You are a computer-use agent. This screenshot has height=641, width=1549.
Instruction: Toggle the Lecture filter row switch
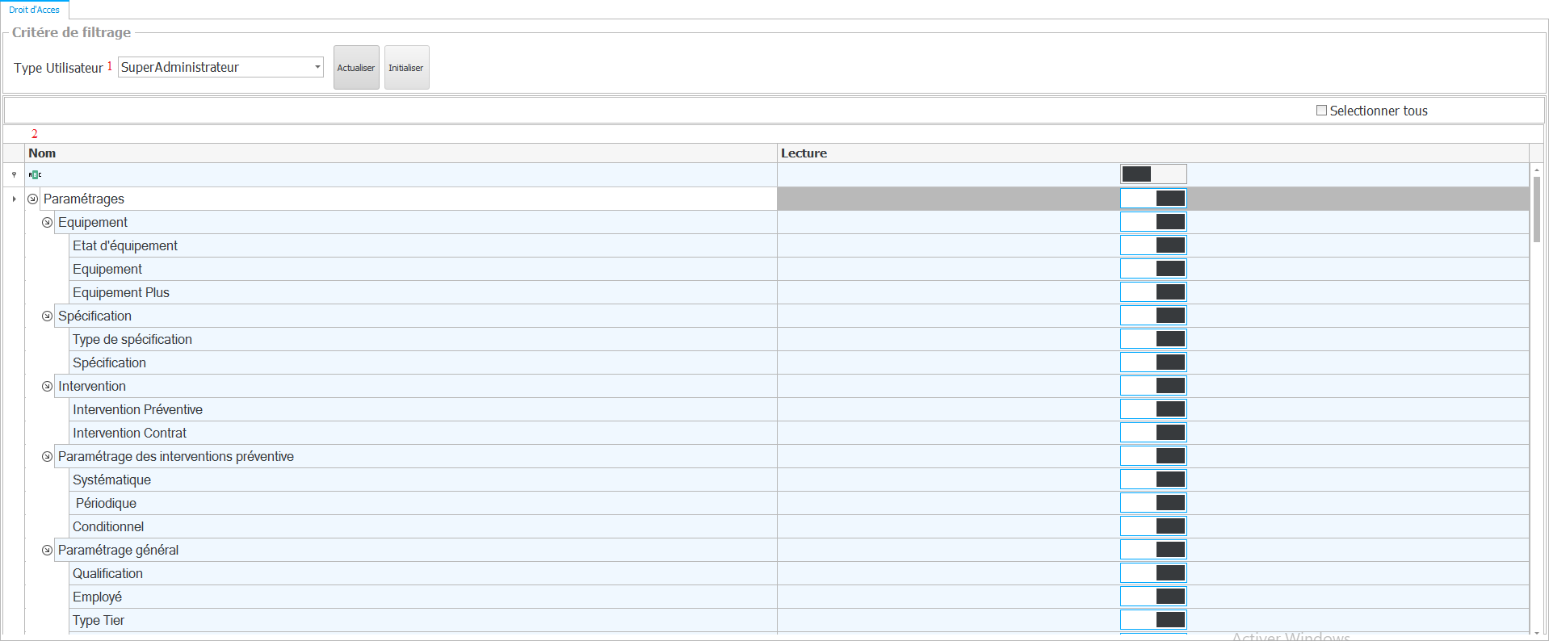click(x=1152, y=174)
